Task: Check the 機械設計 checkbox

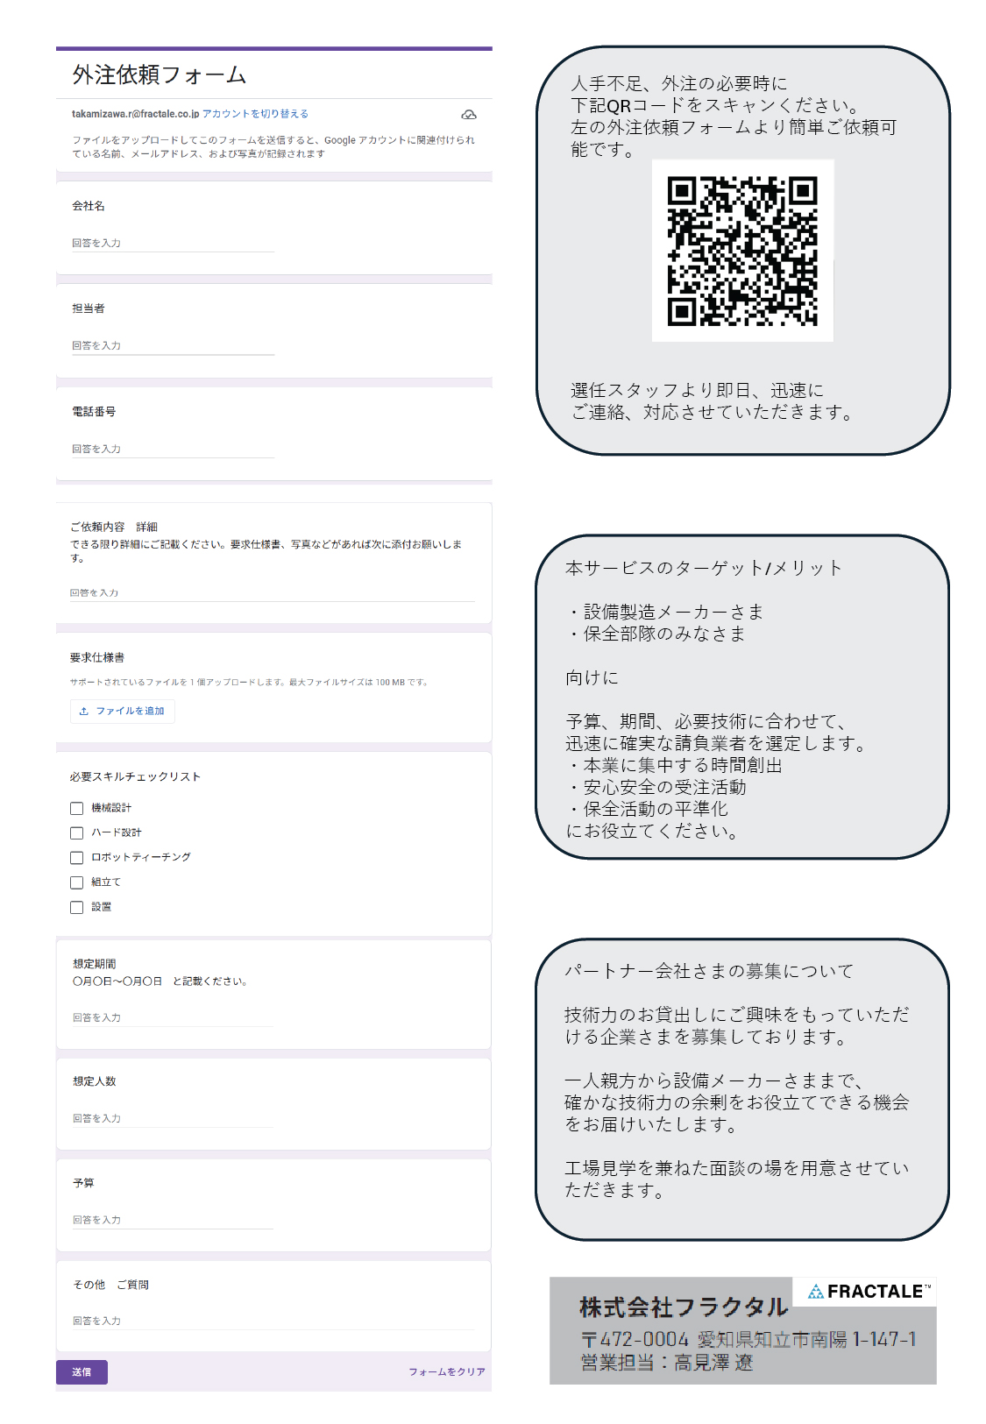Action: point(77,808)
